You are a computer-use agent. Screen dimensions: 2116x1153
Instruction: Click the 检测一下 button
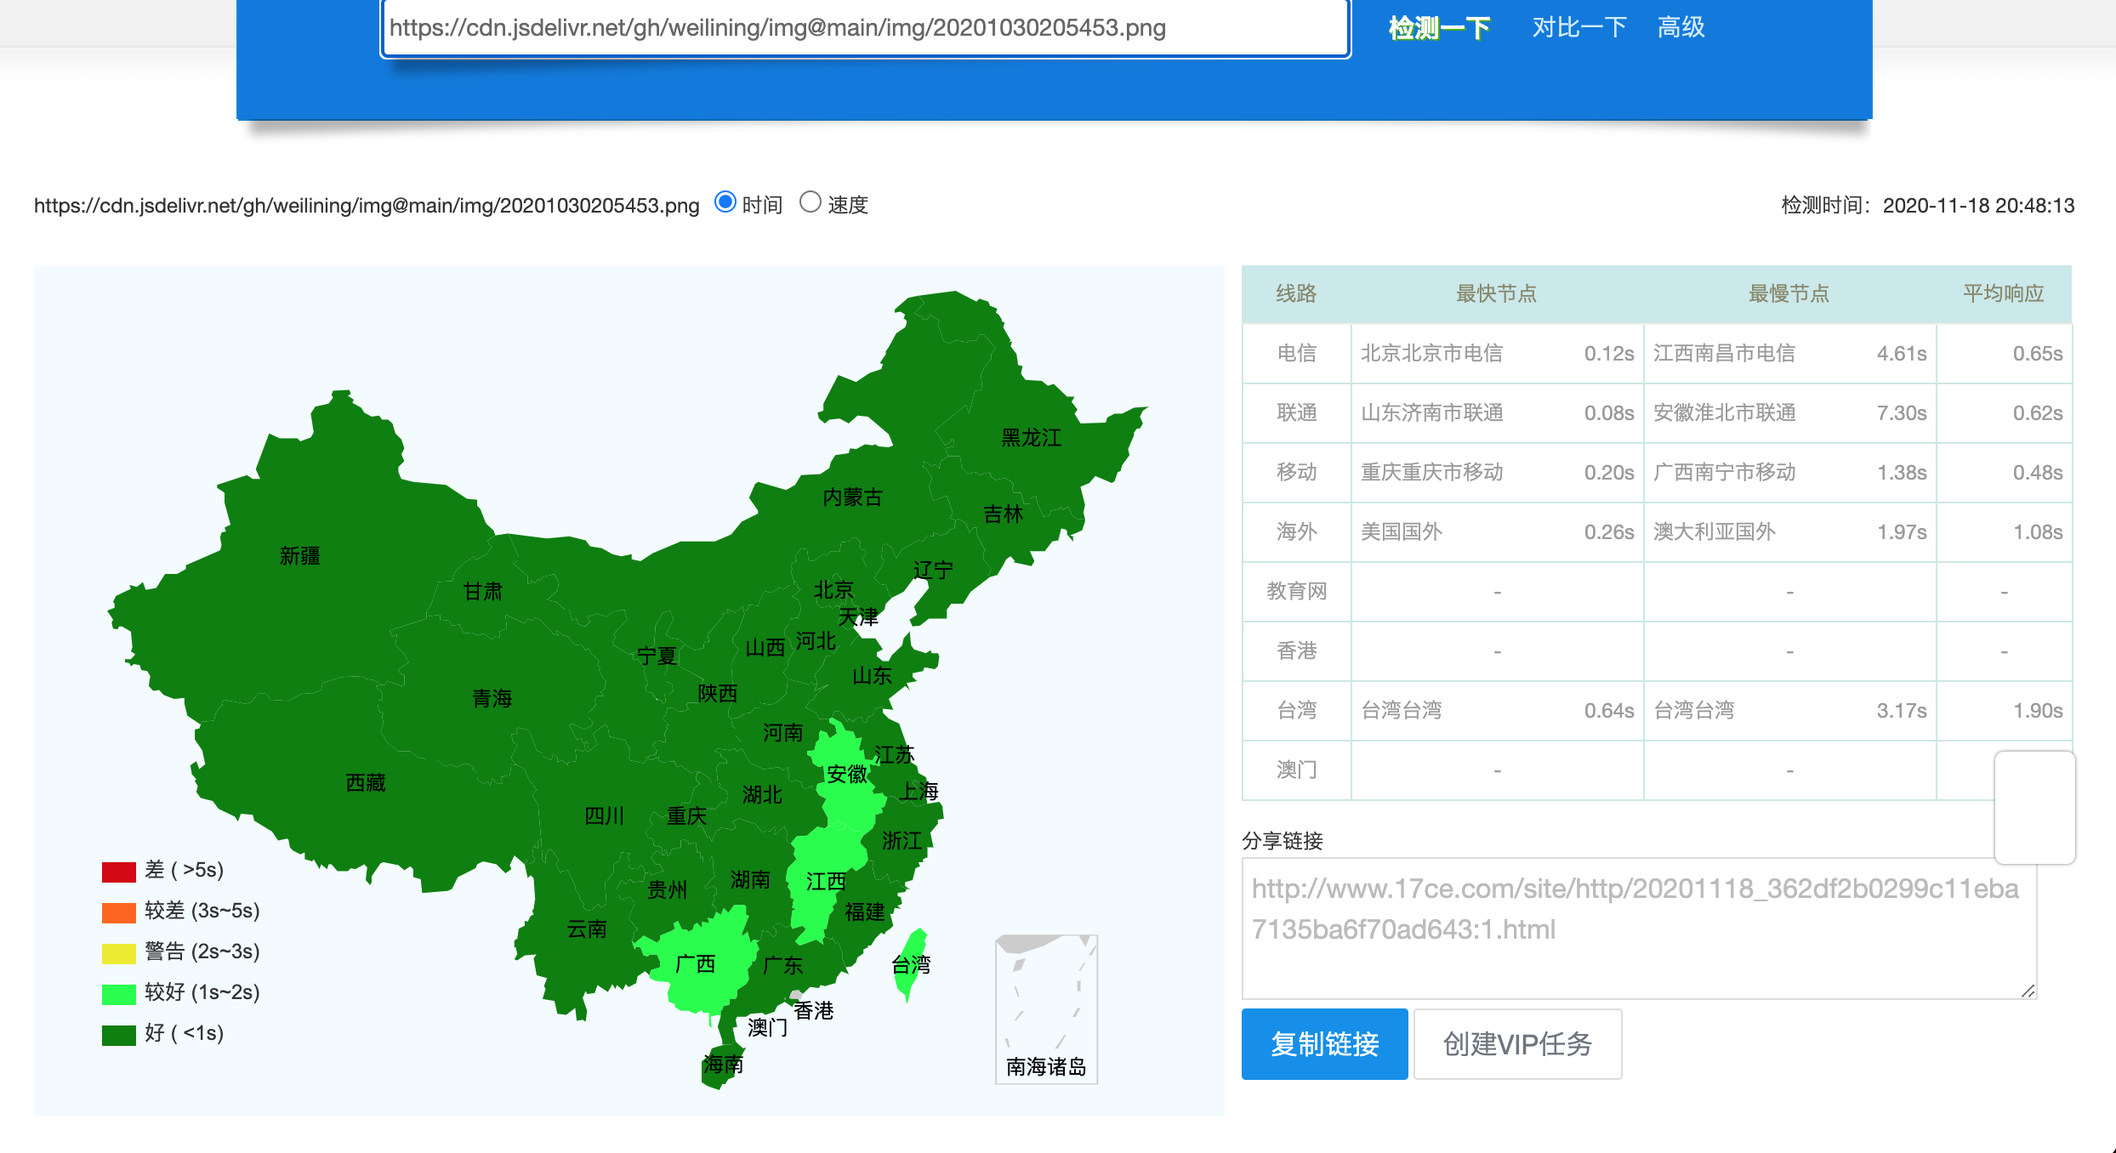(x=1439, y=28)
